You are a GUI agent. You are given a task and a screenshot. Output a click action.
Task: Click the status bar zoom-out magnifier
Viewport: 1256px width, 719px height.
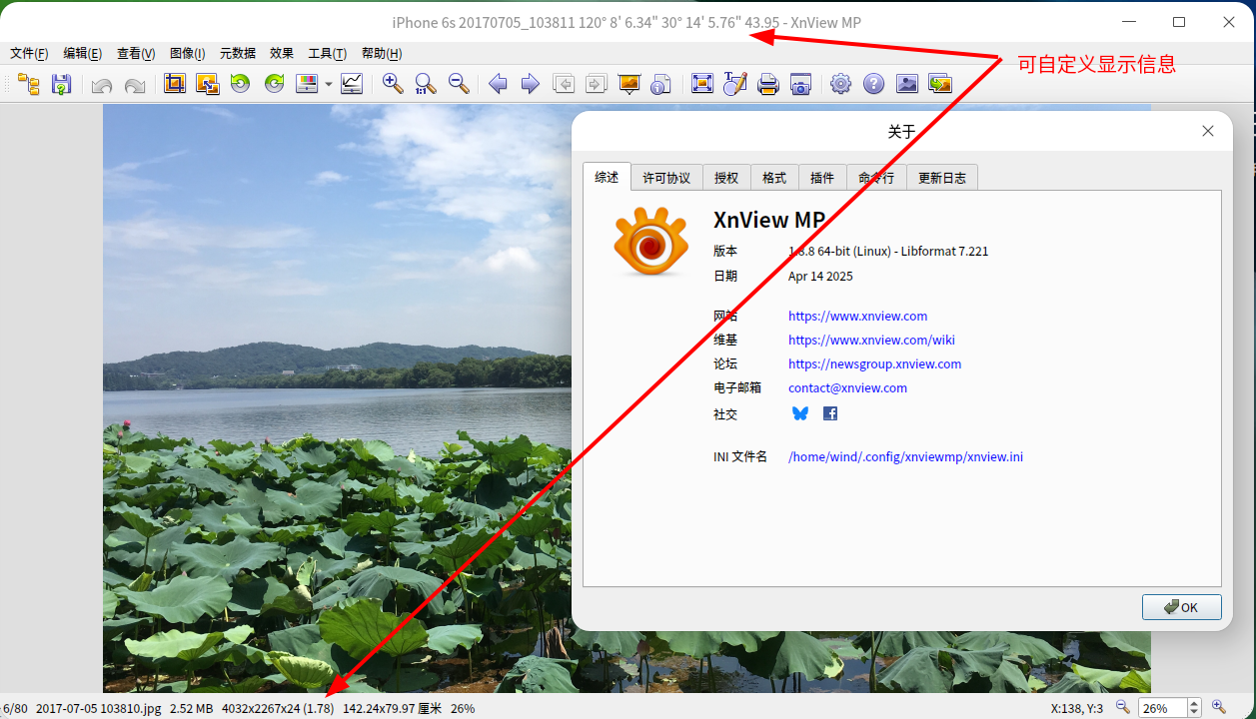coord(1122,707)
